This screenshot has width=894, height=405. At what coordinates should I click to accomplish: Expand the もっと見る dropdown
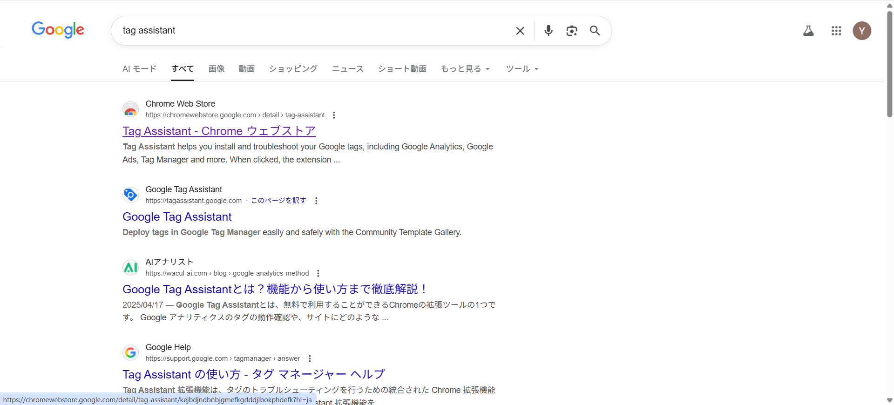click(x=465, y=69)
